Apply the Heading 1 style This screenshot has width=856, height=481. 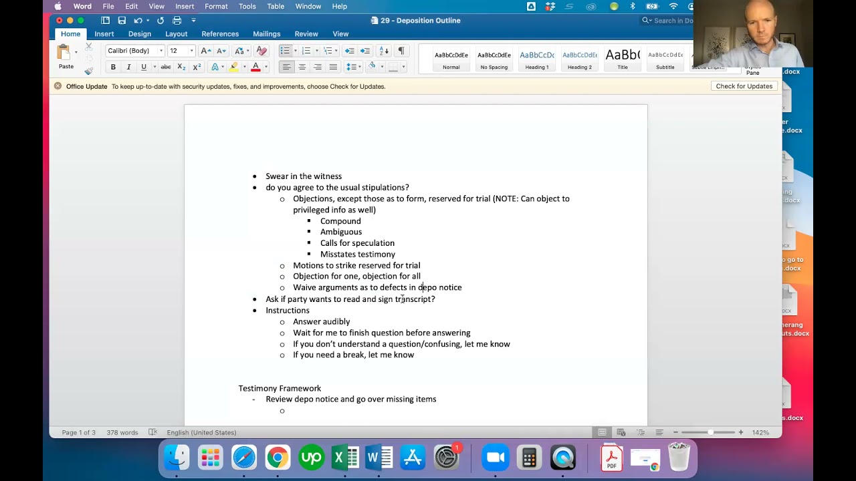pos(537,59)
